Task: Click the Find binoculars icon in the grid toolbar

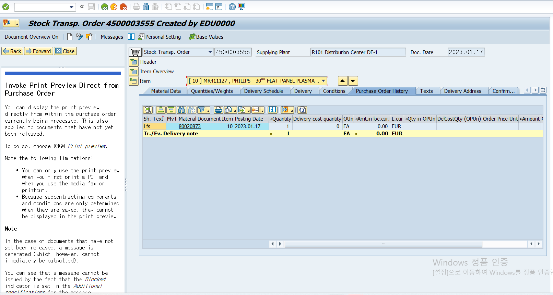Action: [181, 110]
